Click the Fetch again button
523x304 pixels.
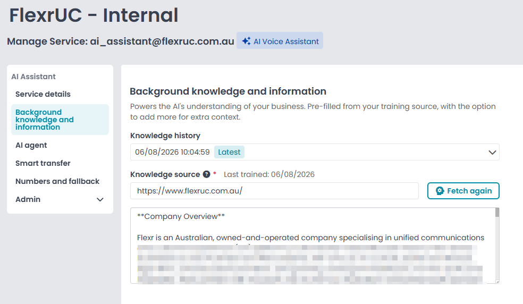click(463, 191)
